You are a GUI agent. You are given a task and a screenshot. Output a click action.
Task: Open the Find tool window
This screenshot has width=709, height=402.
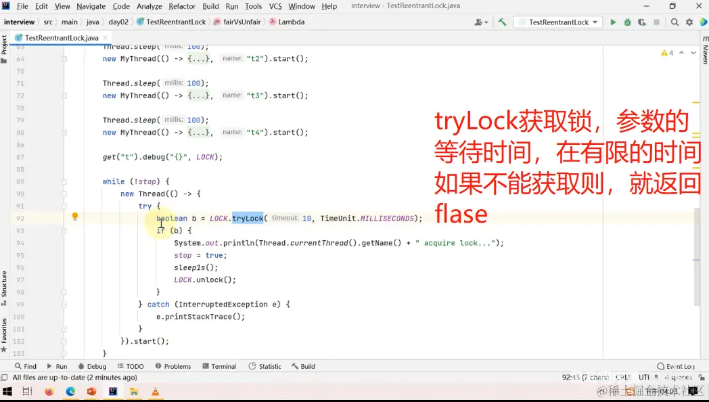click(x=26, y=366)
